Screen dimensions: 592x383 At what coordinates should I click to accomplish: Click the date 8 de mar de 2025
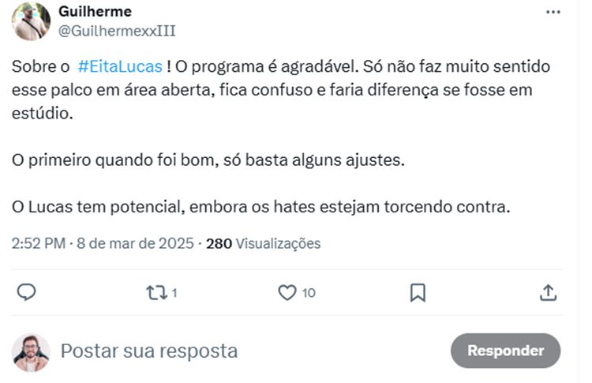[134, 243]
